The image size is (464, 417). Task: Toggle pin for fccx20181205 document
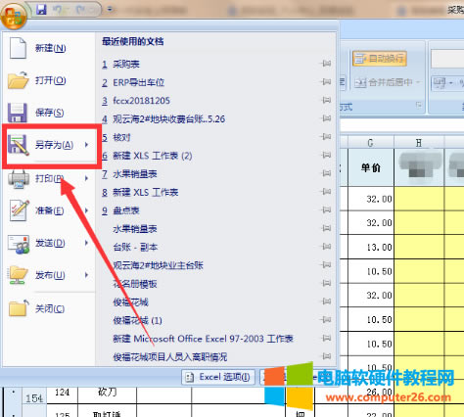click(326, 100)
